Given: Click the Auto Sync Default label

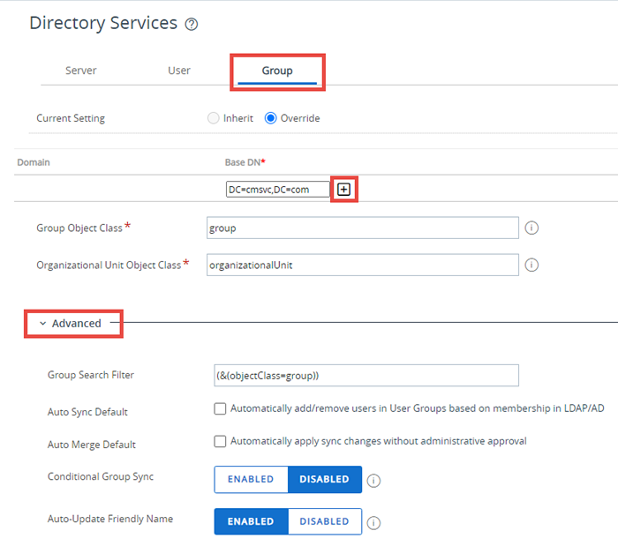Looking at the screenshot, I should point(87,412).
